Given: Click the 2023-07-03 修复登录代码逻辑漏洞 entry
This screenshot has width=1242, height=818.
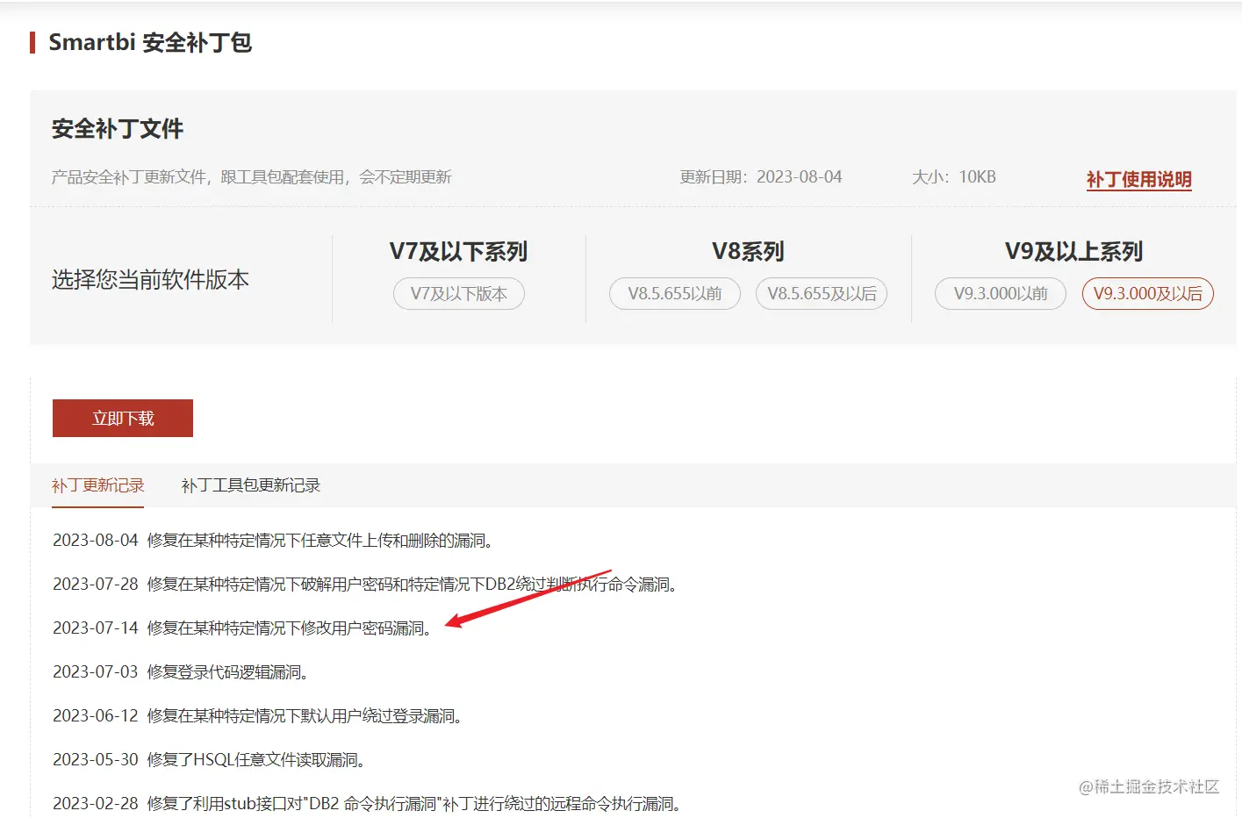Looking at the screenshot, I should point(180,672).
